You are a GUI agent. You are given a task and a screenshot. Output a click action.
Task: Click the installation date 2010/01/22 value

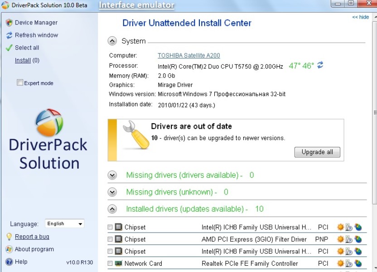click(186, 105)
